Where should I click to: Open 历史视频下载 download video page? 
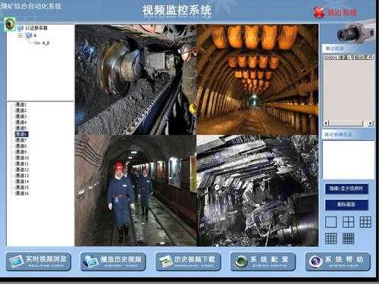[x=188, y=261]
